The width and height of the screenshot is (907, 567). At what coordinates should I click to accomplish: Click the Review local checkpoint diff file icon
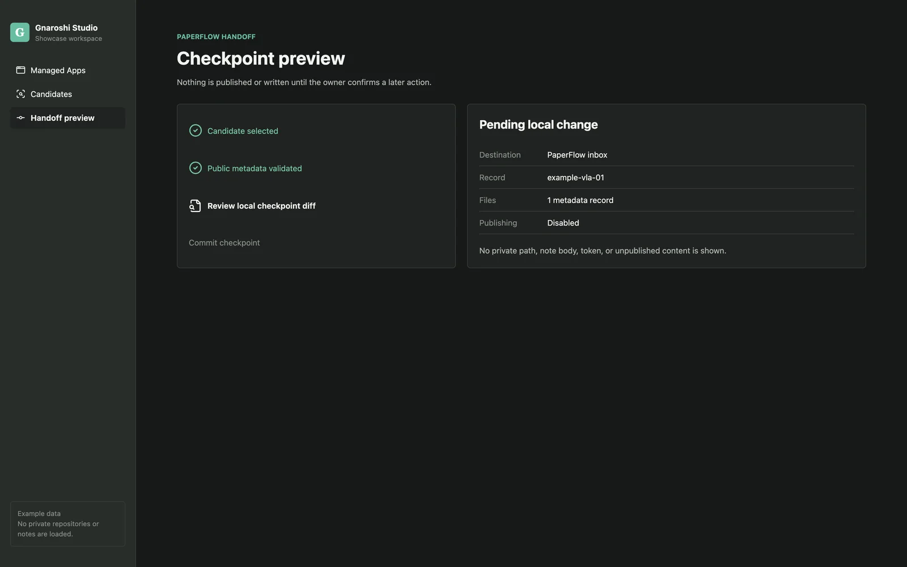(195, 206)
